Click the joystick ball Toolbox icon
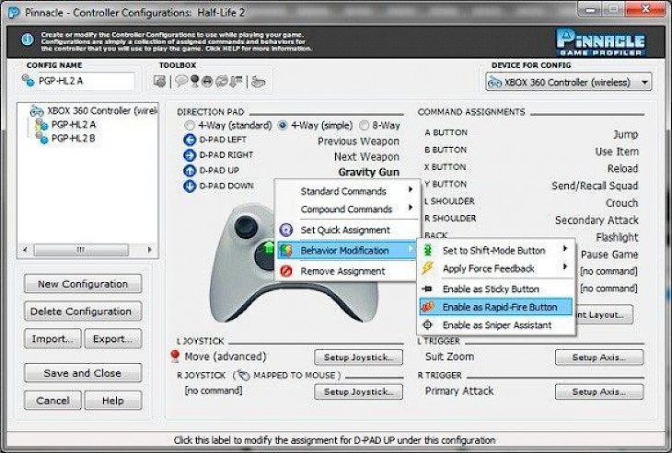This screenshot has width=672, height=453. pos(194,81)
